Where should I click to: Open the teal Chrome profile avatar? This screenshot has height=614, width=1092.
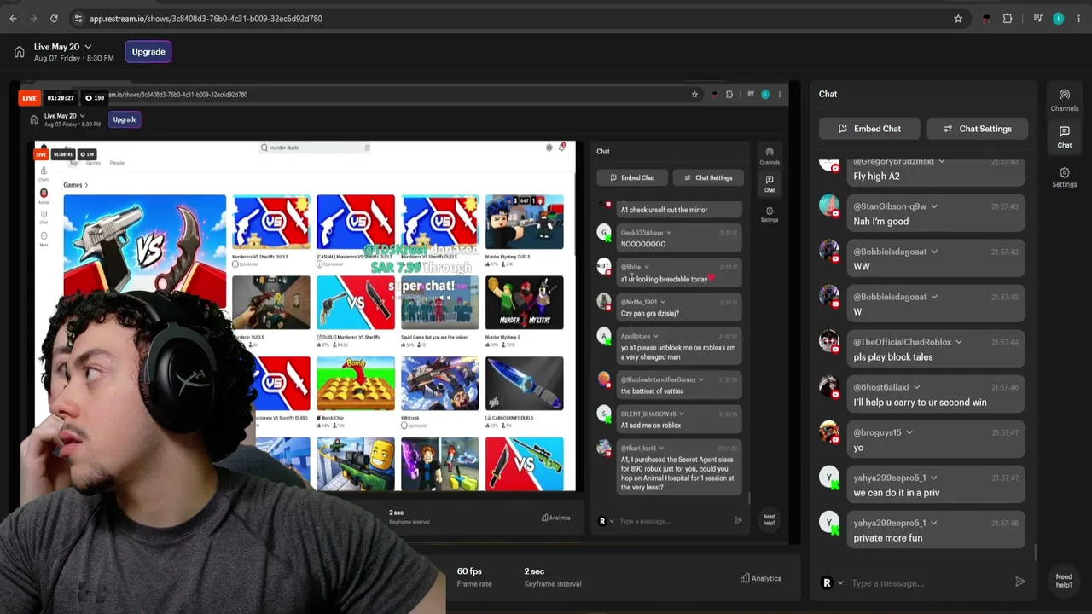(1059, 19)
